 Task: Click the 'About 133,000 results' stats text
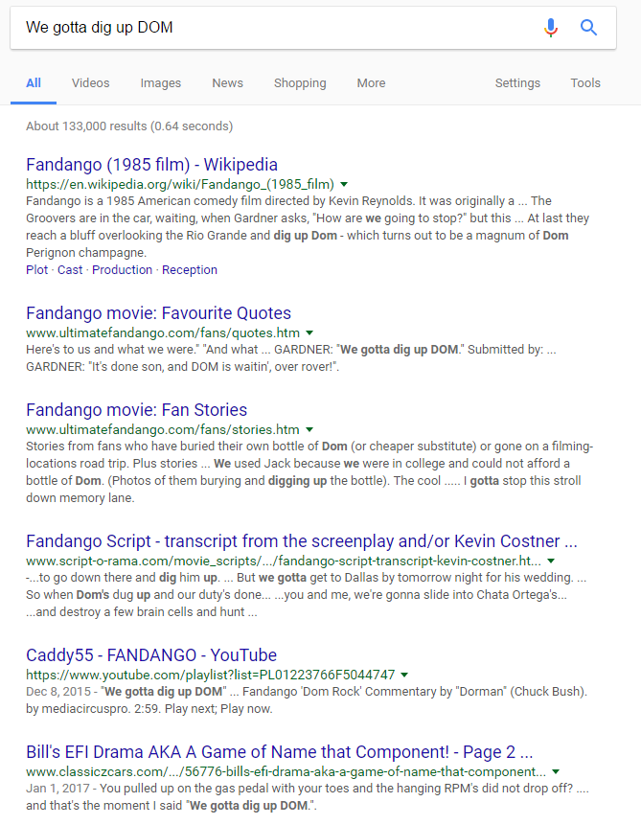[x=129, y=126]
